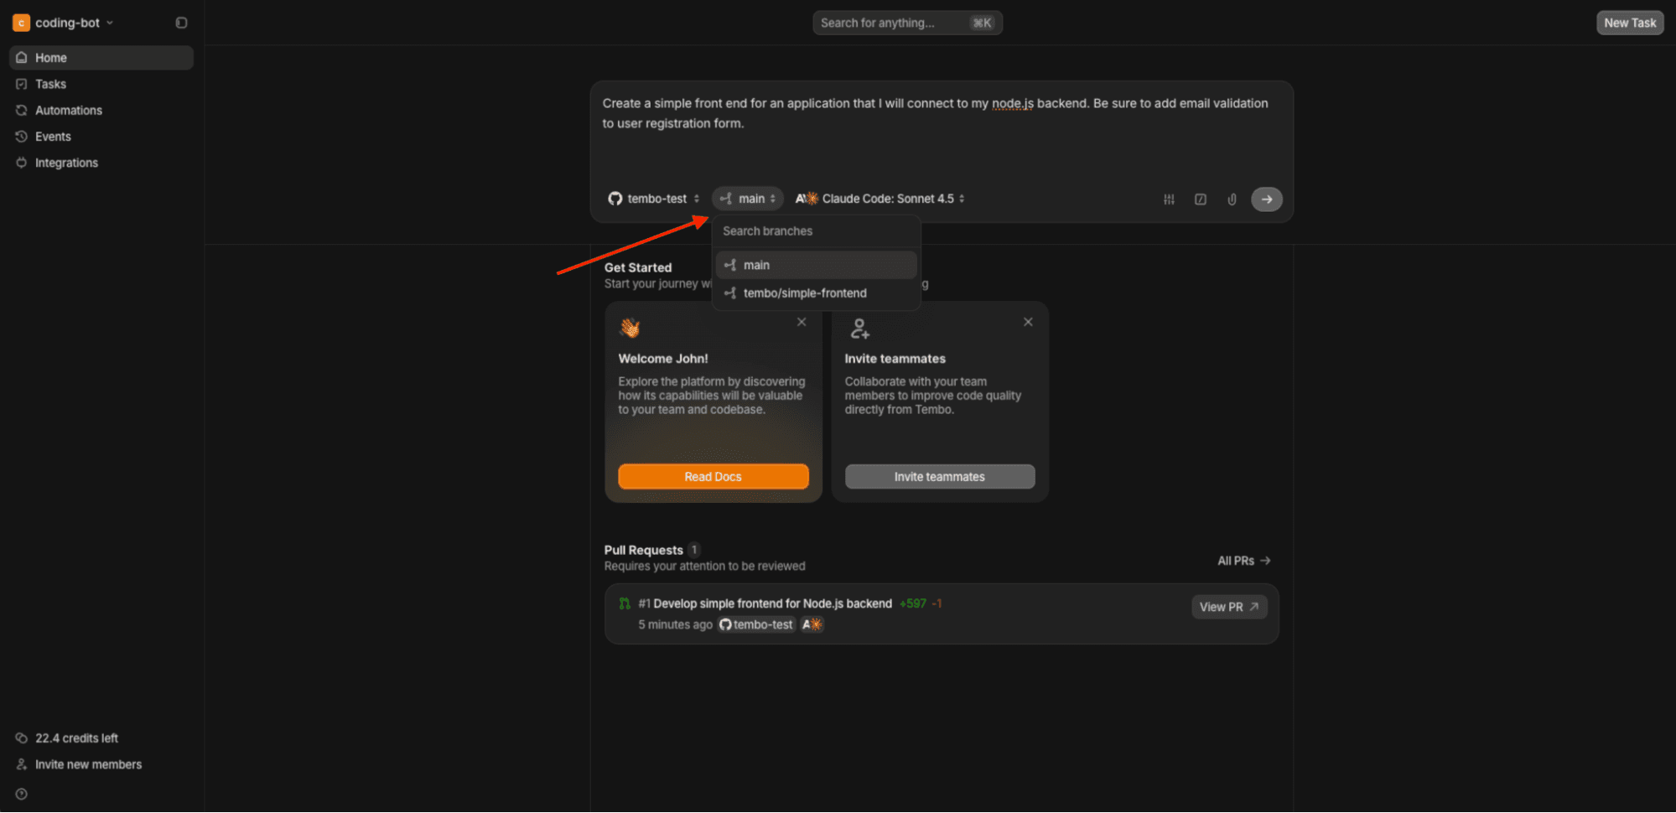1676x813 pixels.
Task: Open the All PRs link
Action: [1243, 561]
